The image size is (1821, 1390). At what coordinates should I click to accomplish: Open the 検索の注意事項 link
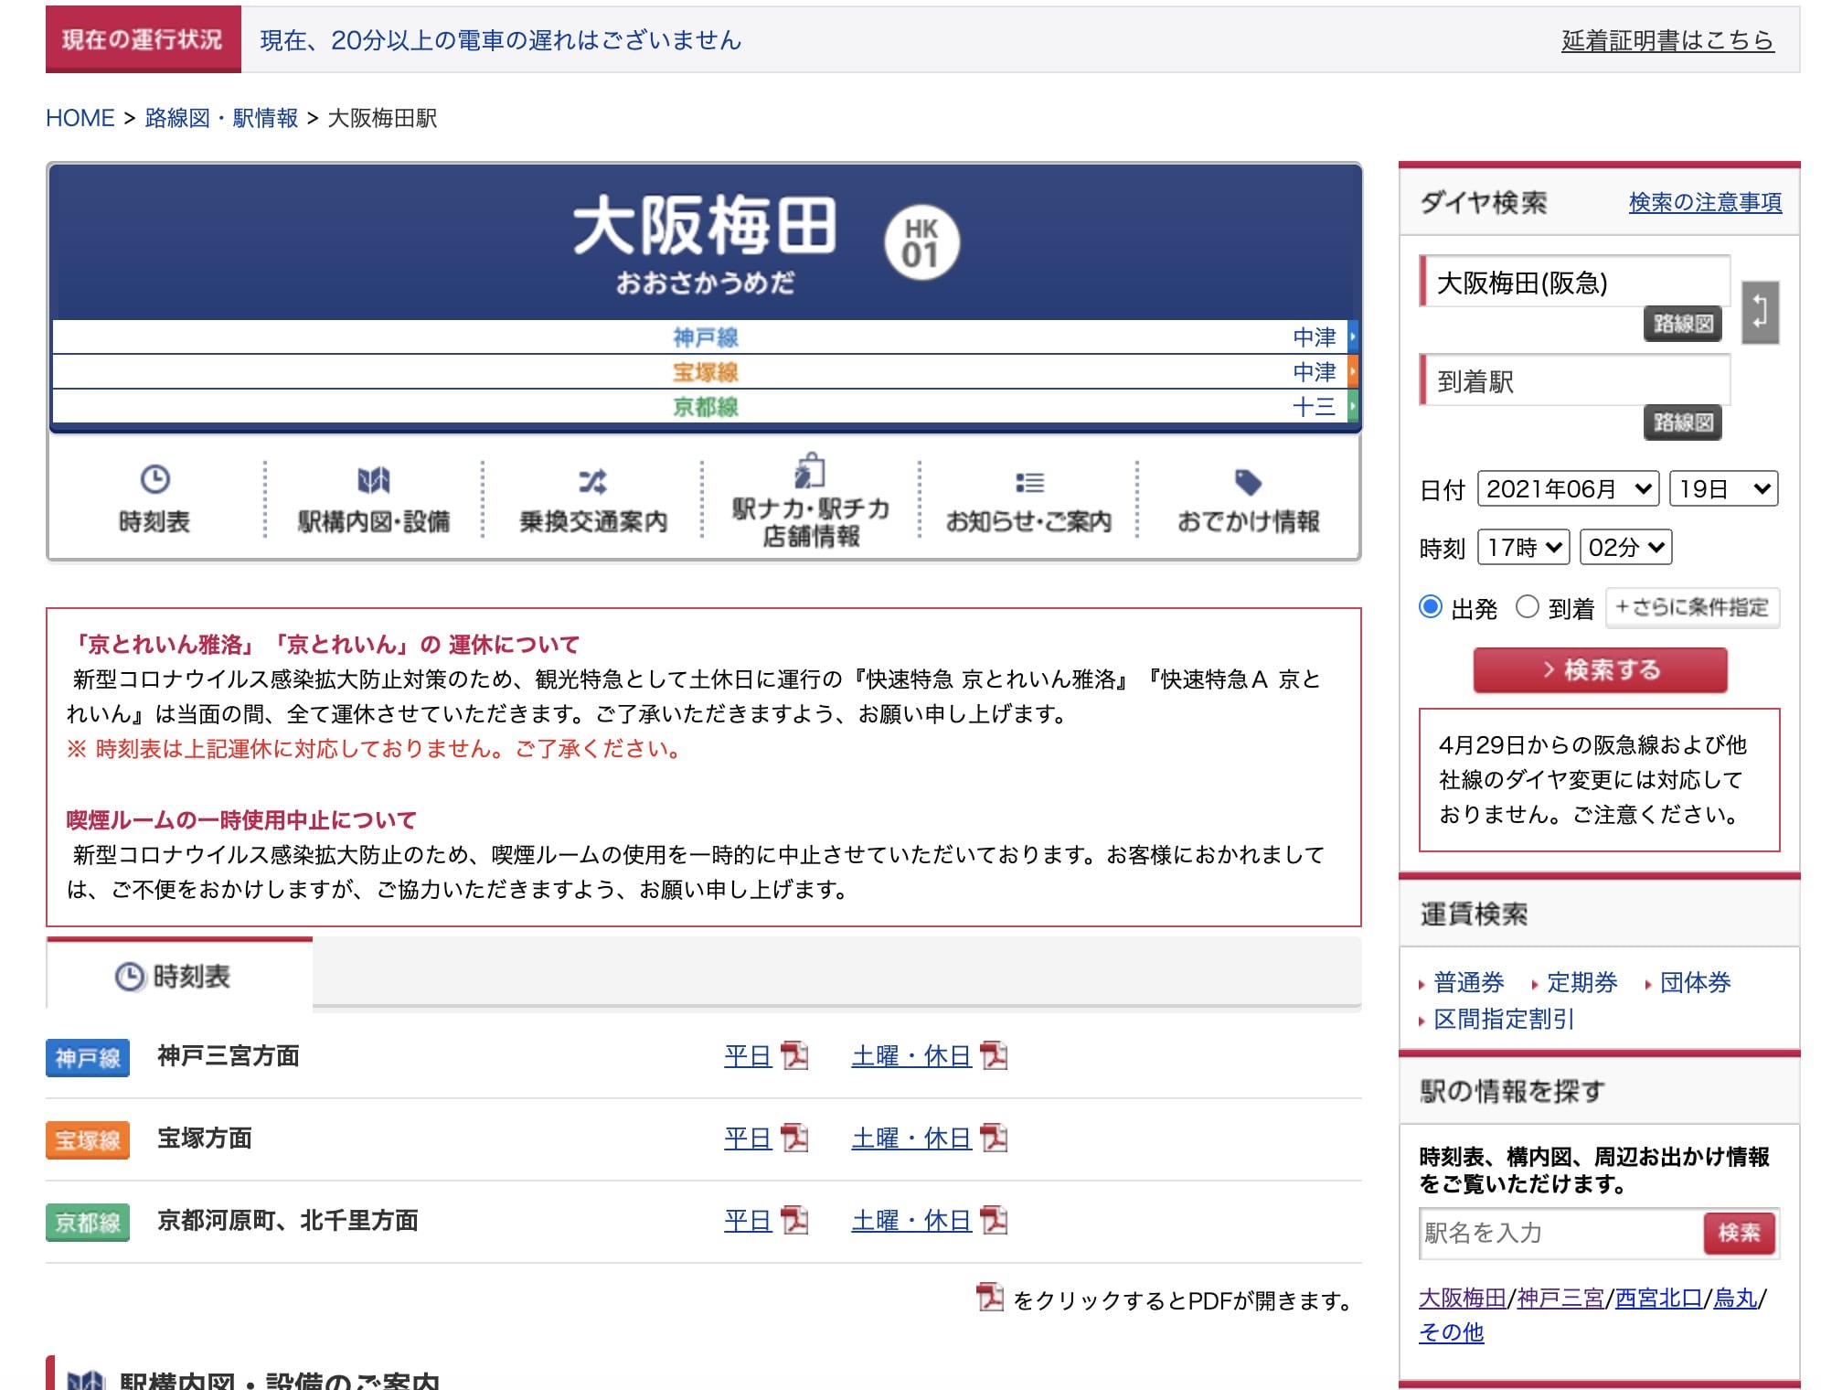tap(1705, 202)
